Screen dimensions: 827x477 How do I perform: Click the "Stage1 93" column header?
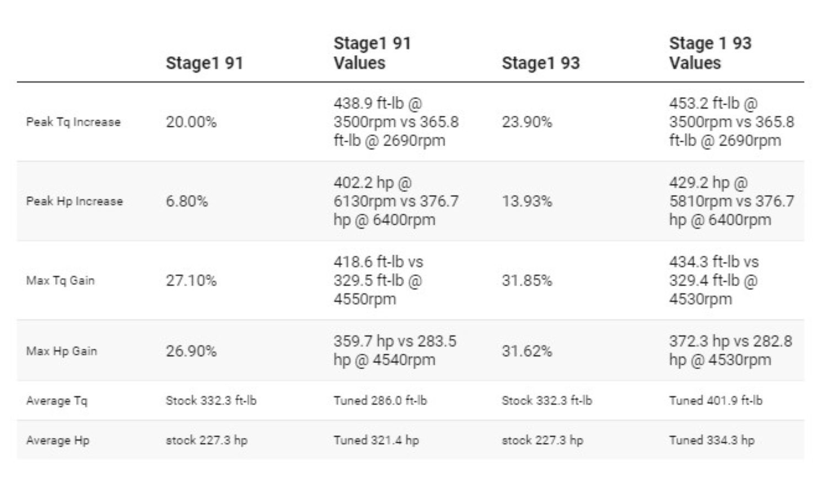click(x=540, y=63)
